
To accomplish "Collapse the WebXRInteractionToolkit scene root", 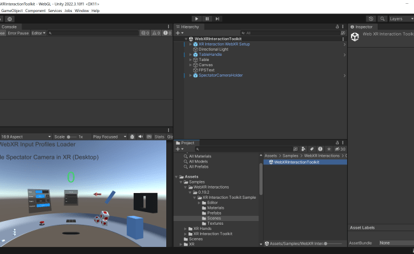I will coord(186,39).
